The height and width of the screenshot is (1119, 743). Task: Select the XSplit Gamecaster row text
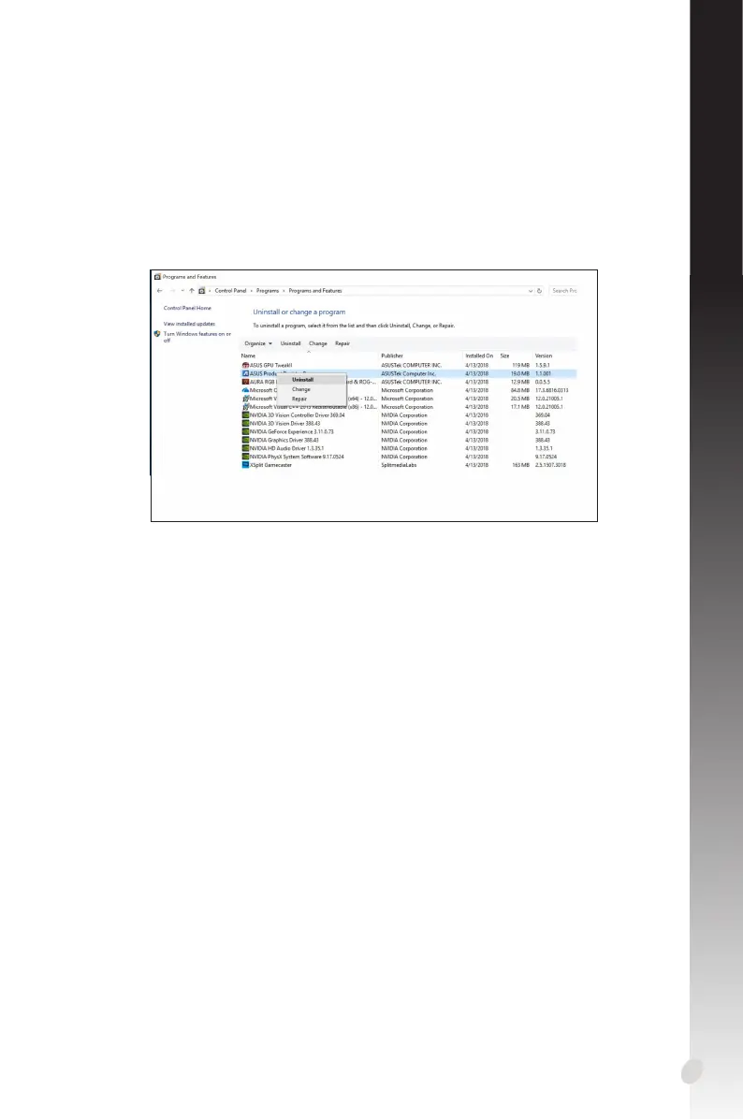pyautogui.click(x=270, y=465)
